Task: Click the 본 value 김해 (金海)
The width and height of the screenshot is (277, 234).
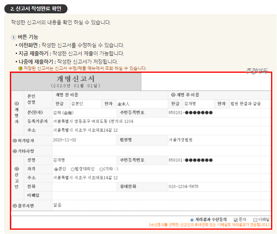Action: 63,113
